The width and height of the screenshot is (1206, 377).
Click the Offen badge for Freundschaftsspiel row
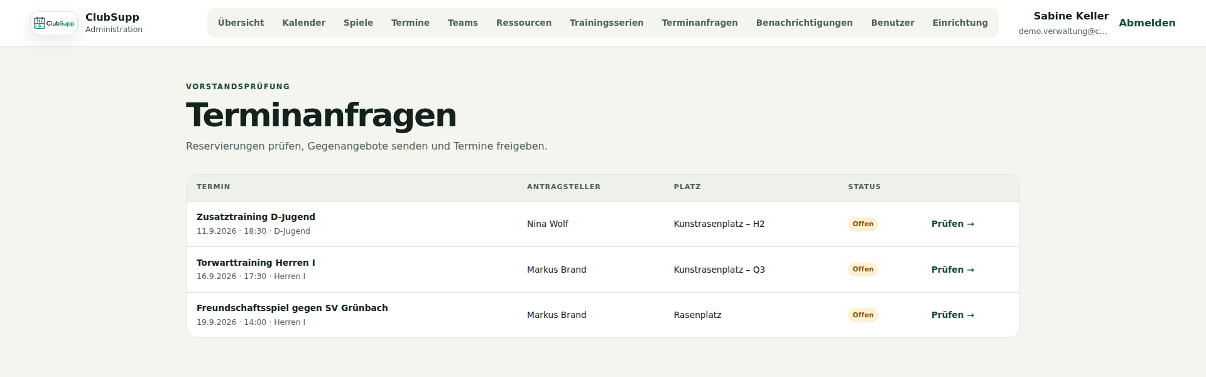point(863,315)
